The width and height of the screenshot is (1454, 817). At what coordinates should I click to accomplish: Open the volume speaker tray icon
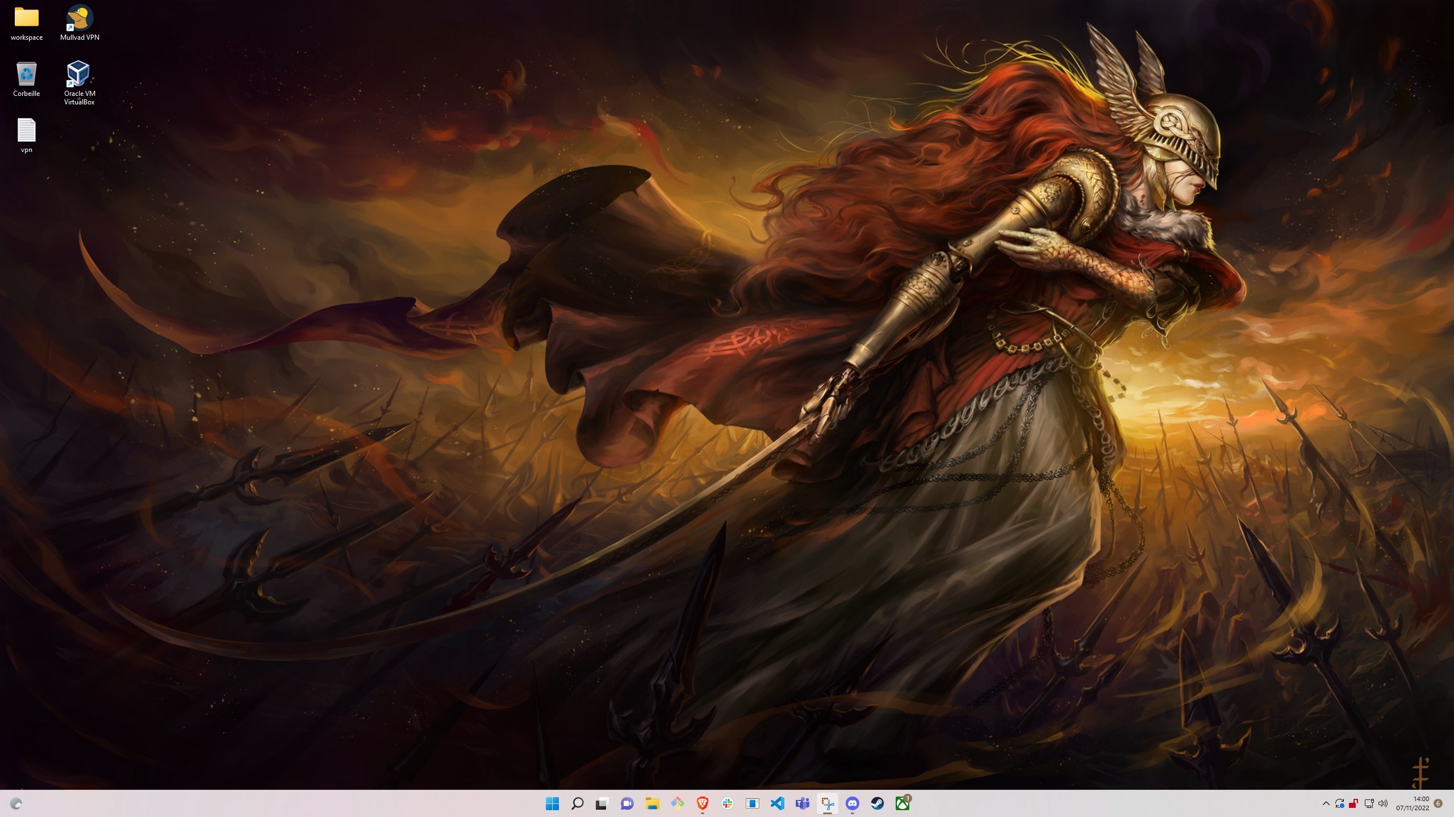pyautogui.click(x=1383, y=803)
